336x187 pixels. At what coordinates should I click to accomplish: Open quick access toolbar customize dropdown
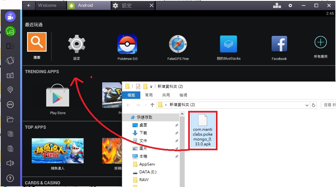[x=151, y=87]
